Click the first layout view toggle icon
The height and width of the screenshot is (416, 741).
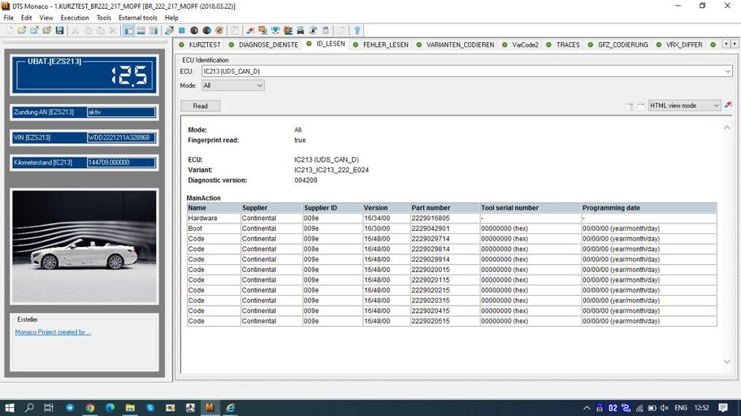coord(129,30)
